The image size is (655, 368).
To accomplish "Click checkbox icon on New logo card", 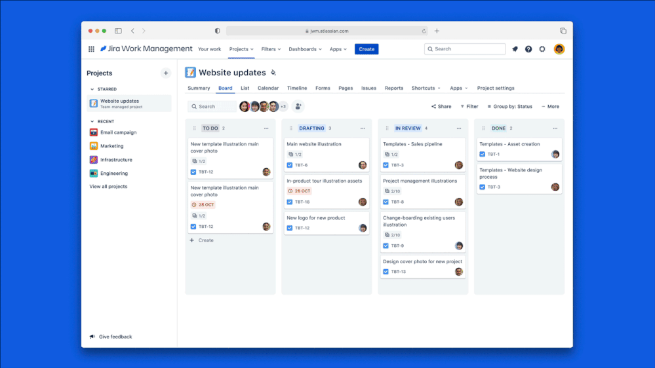I will [x=290, y=228].
